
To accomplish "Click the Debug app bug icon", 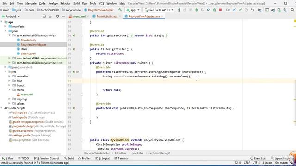I will click(x=197, y=10).
